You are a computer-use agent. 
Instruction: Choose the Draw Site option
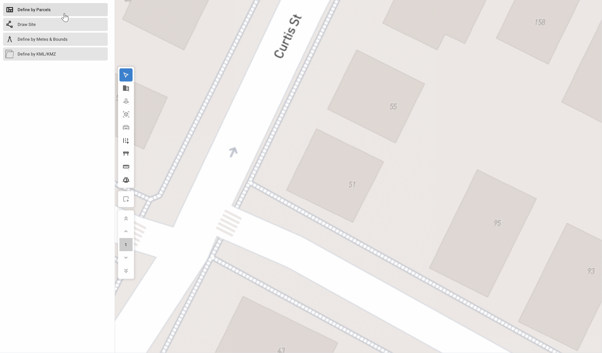click(55, 25)
